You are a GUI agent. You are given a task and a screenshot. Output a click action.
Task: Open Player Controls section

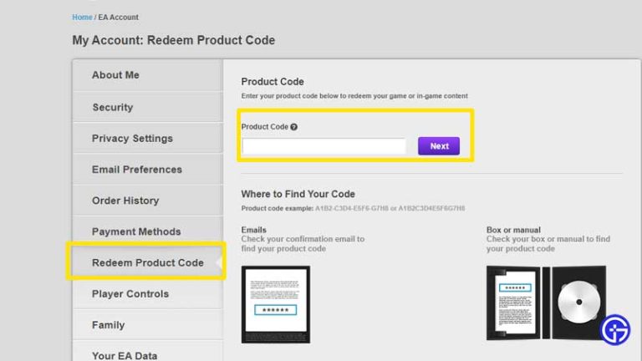click(130, 294)
